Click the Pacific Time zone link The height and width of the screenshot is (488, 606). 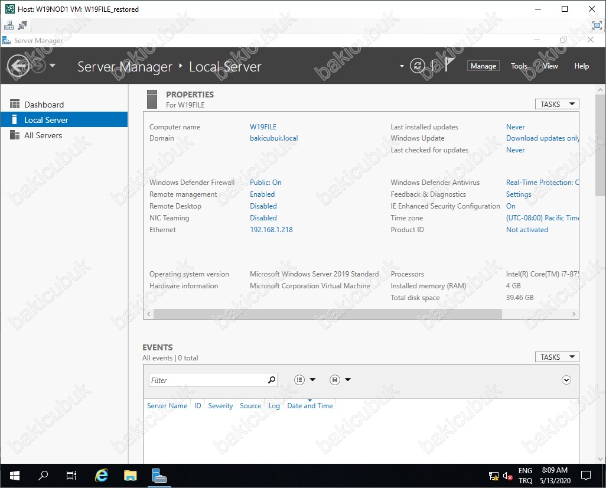[x=542, y=217]
